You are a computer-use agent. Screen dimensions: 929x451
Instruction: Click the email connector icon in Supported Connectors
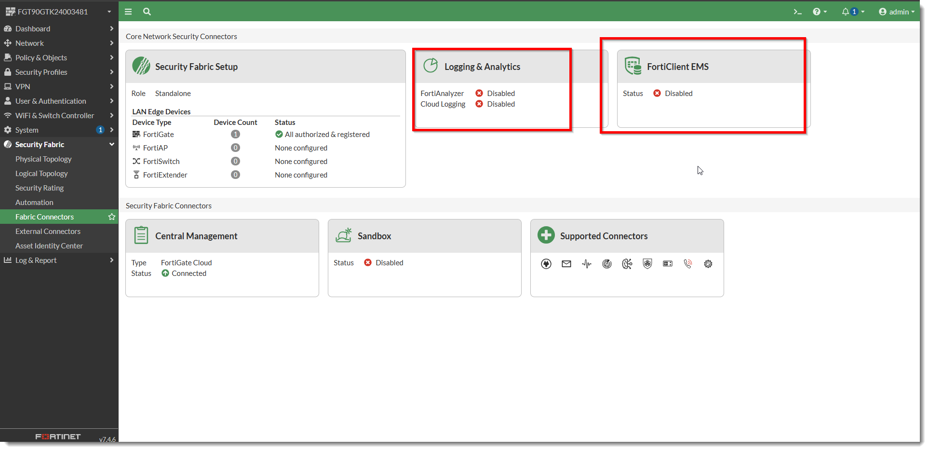[x=566, y=264]
